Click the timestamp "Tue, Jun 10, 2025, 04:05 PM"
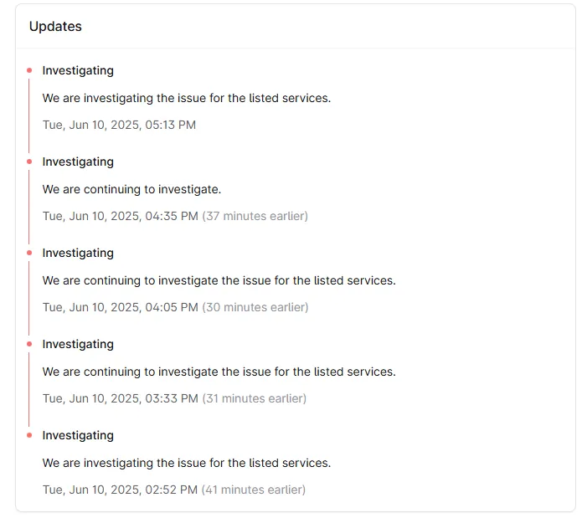Screen dimensions: 582x518 pos(120,307)
